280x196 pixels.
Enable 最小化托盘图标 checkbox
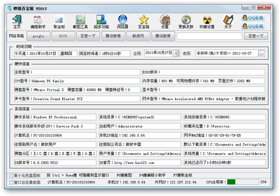[x=11, y=176]
